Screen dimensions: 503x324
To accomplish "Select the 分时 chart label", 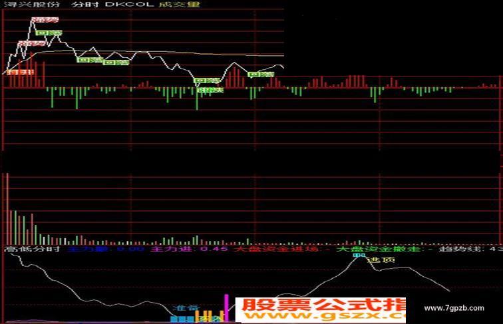I will click(x=85, y=5).
